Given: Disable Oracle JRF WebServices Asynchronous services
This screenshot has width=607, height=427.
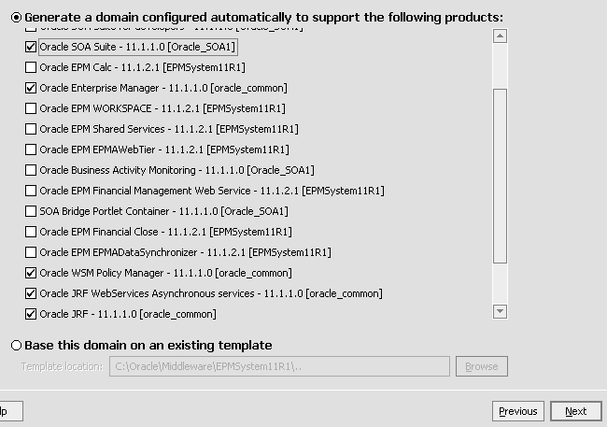Looking at the screenshot, I should click(32, 293).
